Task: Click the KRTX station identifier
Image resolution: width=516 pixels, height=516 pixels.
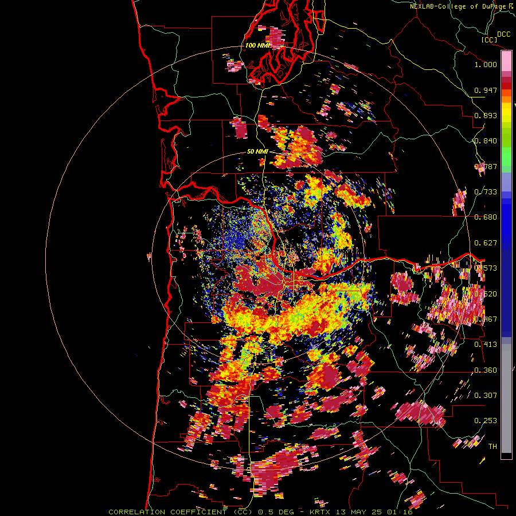Action: [x=321, y=512]
